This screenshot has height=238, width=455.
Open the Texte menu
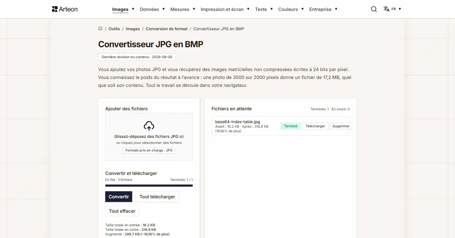click(x=261, y=9)
